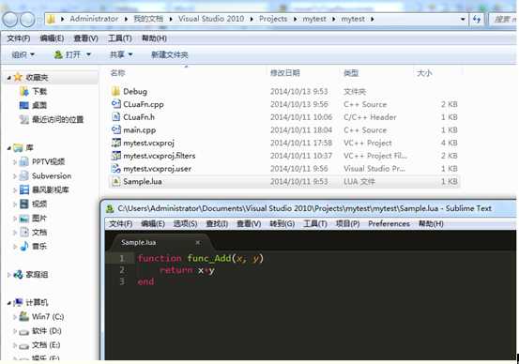Close the Sample.lua tab in Sublime
The width and height of the screenshot is (519, 364).
click(x=198, y=243)
